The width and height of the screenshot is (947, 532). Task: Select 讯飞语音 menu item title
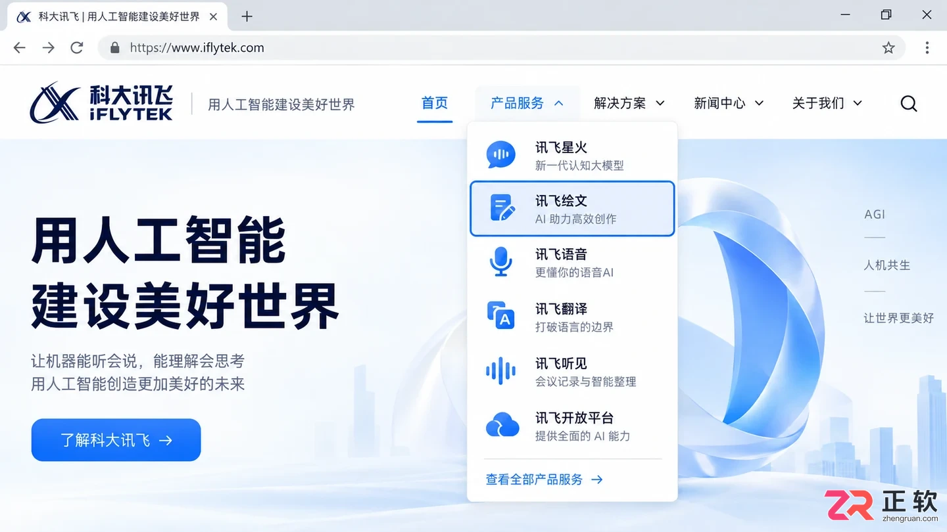point(561,254)
